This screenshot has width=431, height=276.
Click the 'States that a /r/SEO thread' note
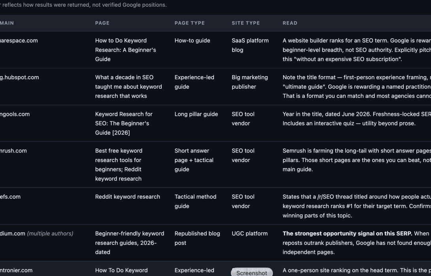(357, 206)
